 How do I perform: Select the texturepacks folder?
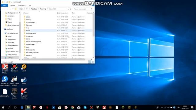click(30, 50)
